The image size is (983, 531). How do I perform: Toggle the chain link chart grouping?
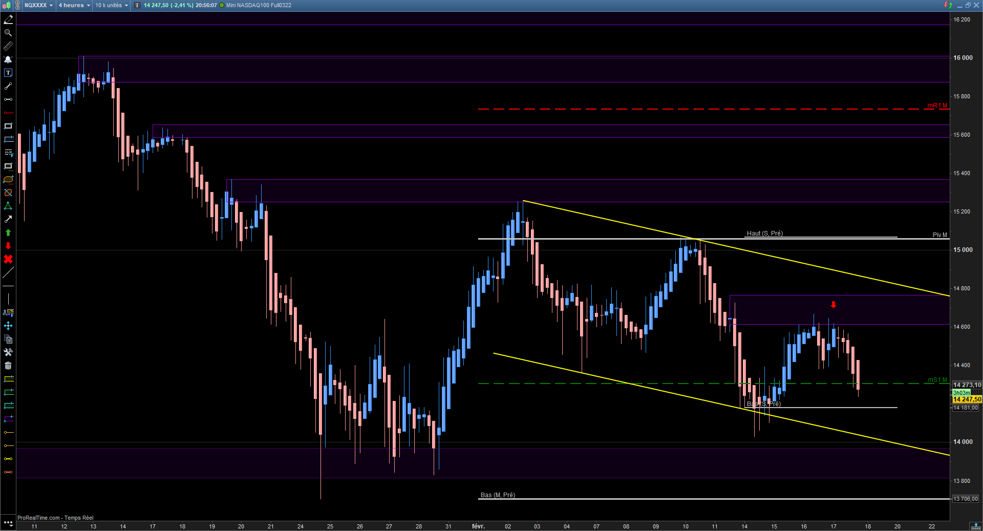[x=17, y=5]
